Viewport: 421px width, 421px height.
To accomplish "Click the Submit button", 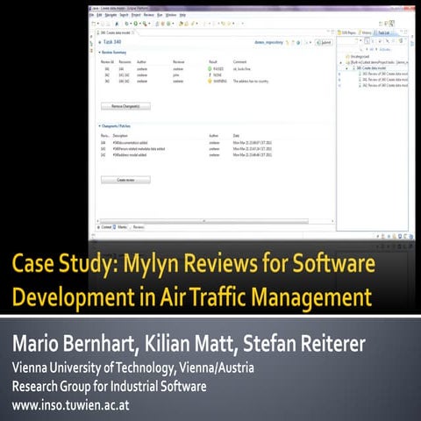I will point(324,43).
